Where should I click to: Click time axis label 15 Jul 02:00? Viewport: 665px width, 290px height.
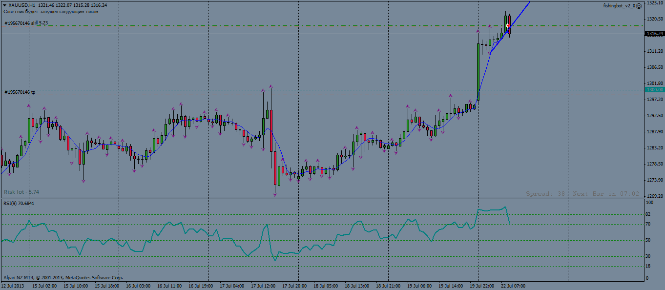click(x=44, y=286)
